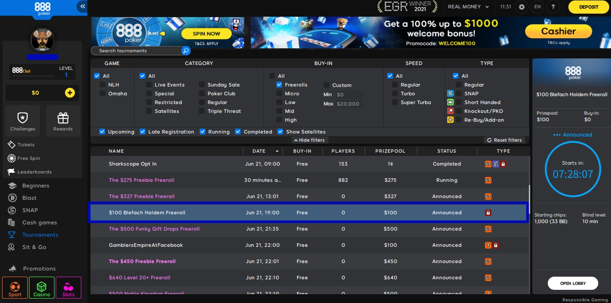Uncheck the Freerolls buy-in checkbox

279,85
